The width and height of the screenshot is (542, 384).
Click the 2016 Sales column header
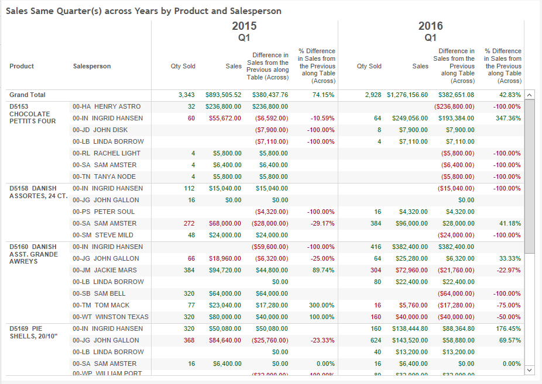[420, 66]
